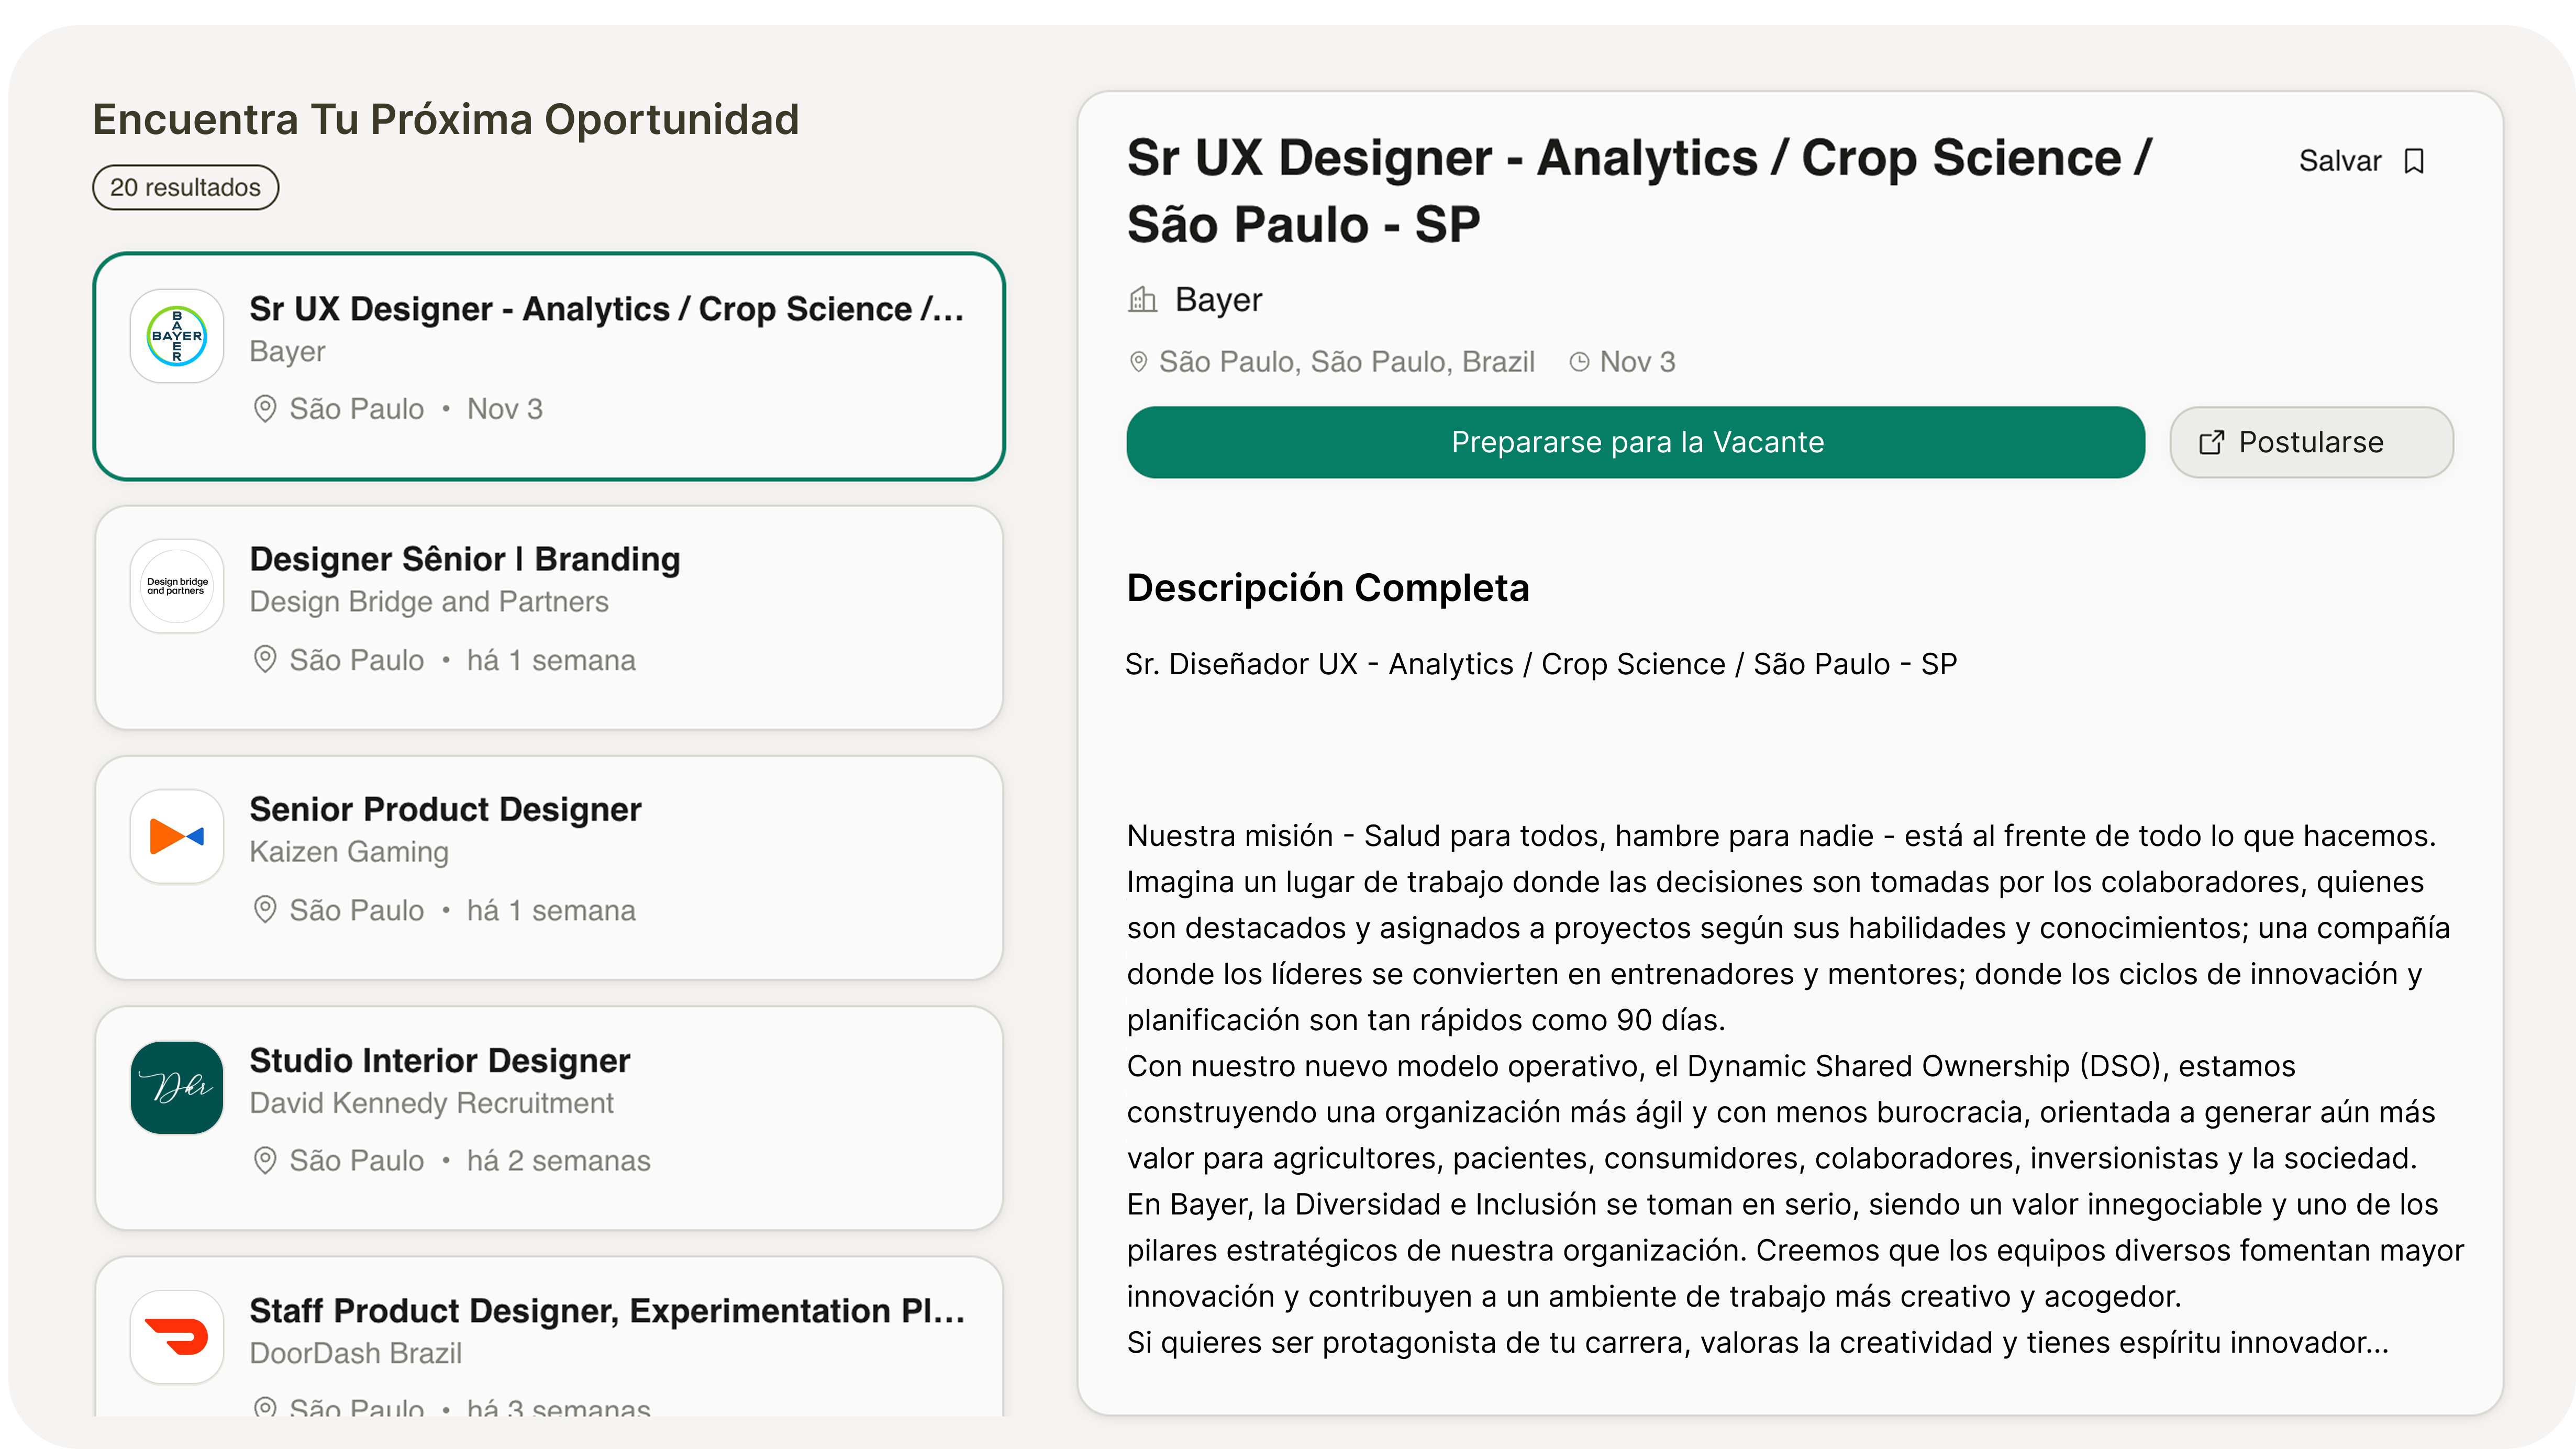Click the Encuentra Tu Próxima Oportunidad heading
The height and width of the screenshot is (1449, 2576).
(x=446, y=119)
